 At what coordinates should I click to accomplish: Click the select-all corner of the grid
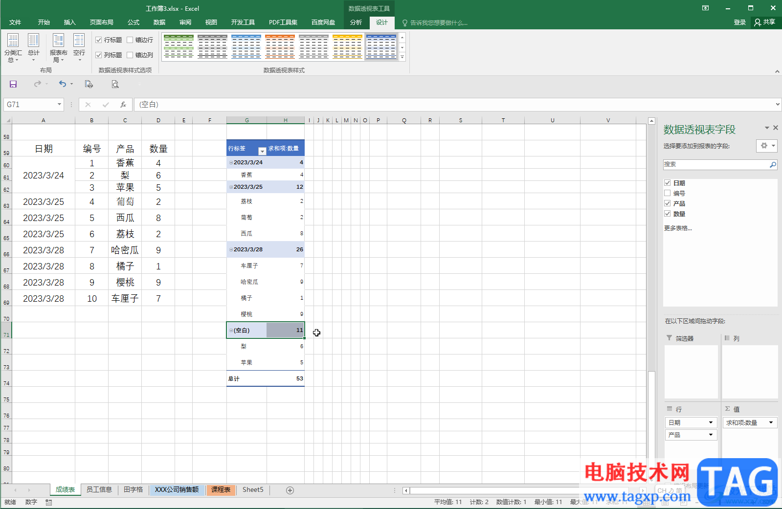tap(7, 120)
